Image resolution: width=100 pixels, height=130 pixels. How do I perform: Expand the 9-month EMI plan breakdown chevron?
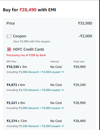point(63,108)
